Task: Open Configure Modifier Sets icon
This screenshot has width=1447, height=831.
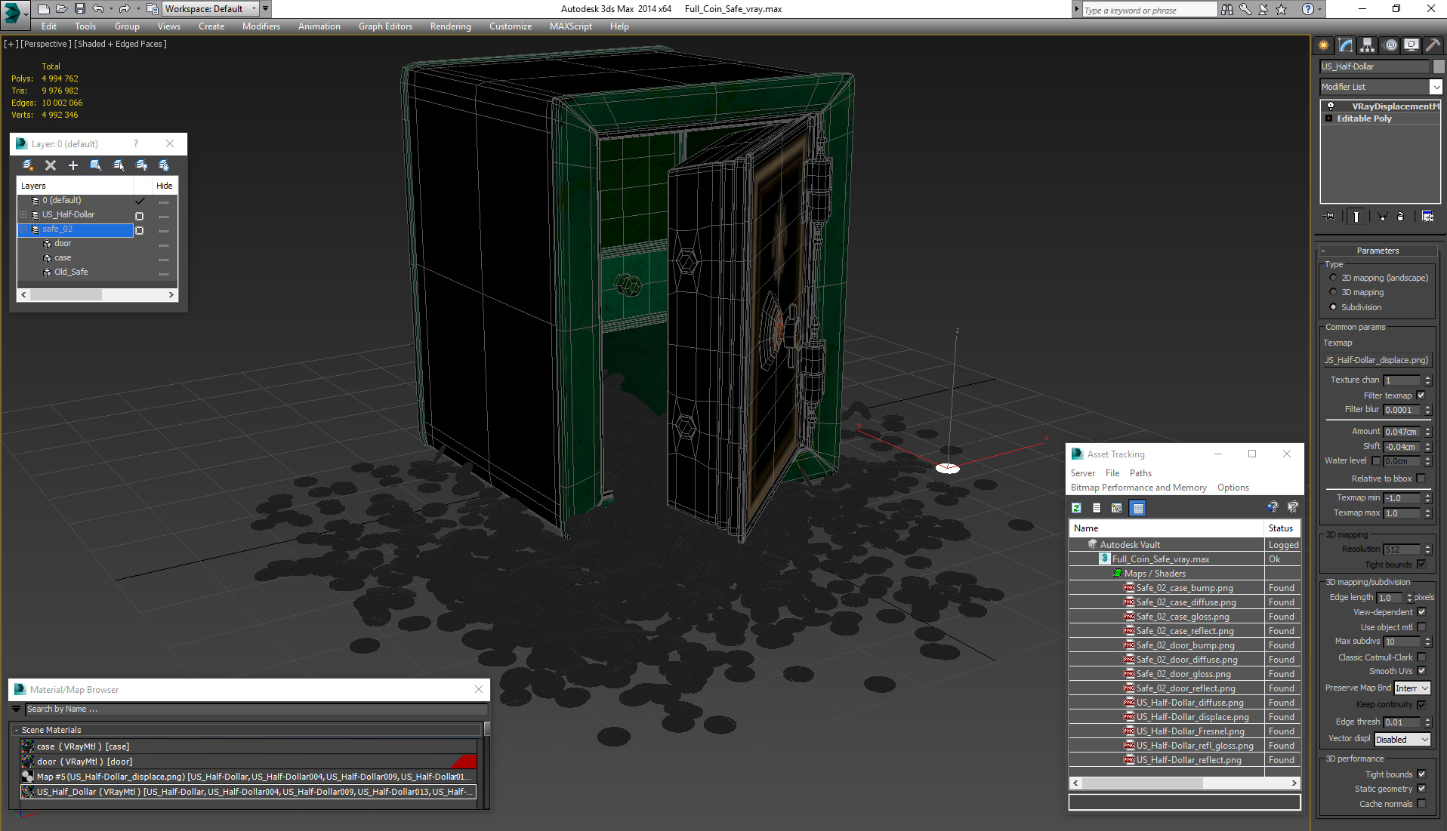Action: [x=1427, y=217]
